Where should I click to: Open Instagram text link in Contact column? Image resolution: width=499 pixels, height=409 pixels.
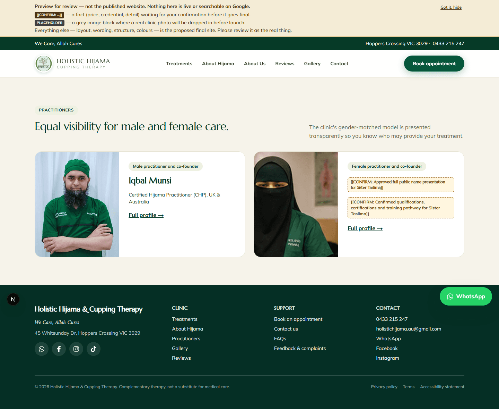387,358
